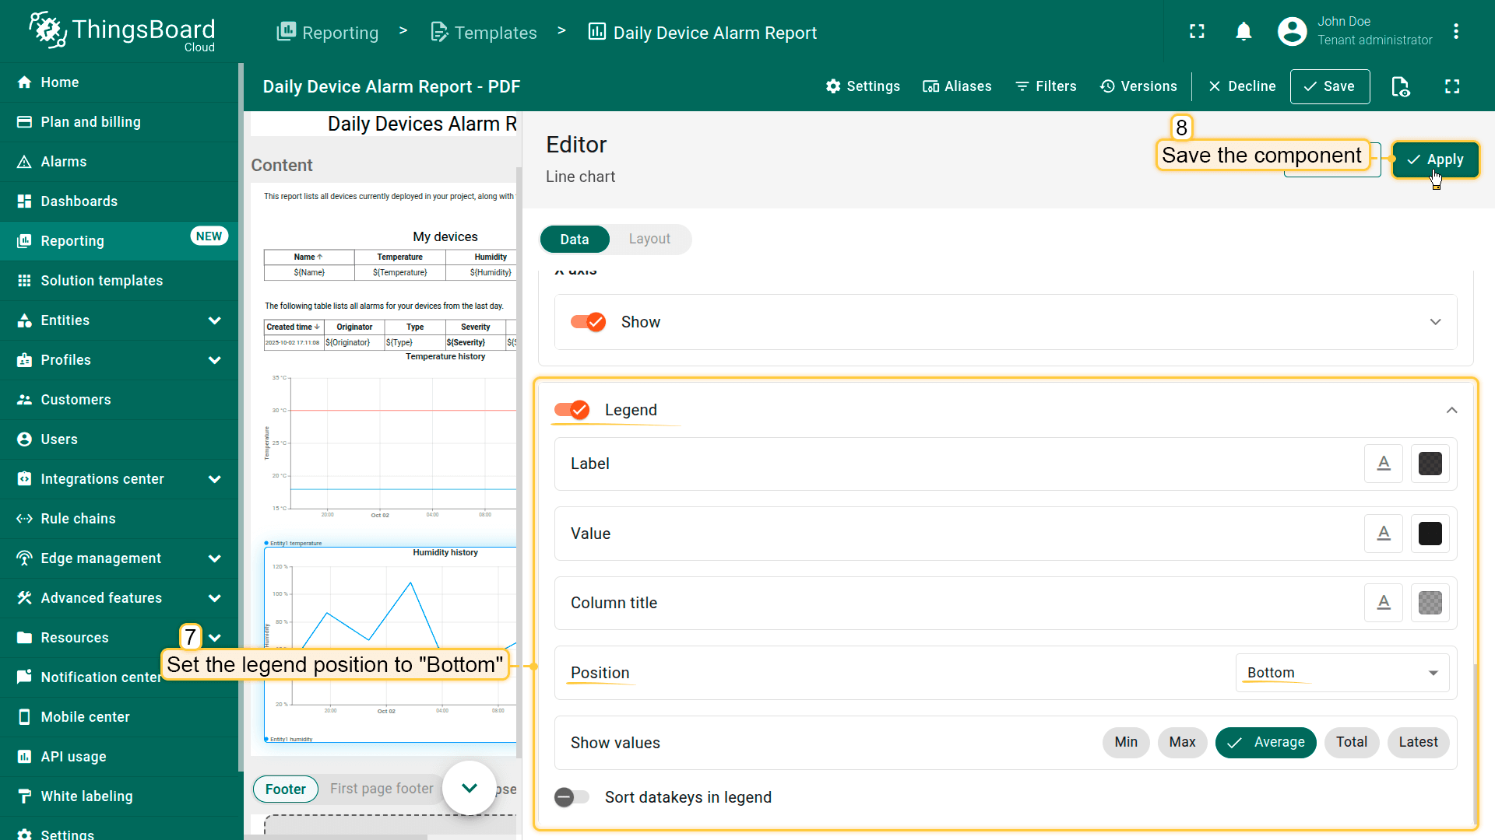1495x840 pixels.
Task: Open Column title font settings icon
Action: tap(1383, 603)
